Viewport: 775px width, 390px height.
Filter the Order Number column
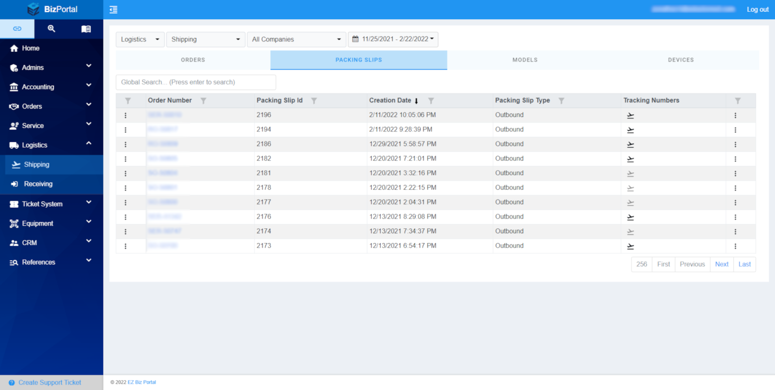tap(203, 100)
